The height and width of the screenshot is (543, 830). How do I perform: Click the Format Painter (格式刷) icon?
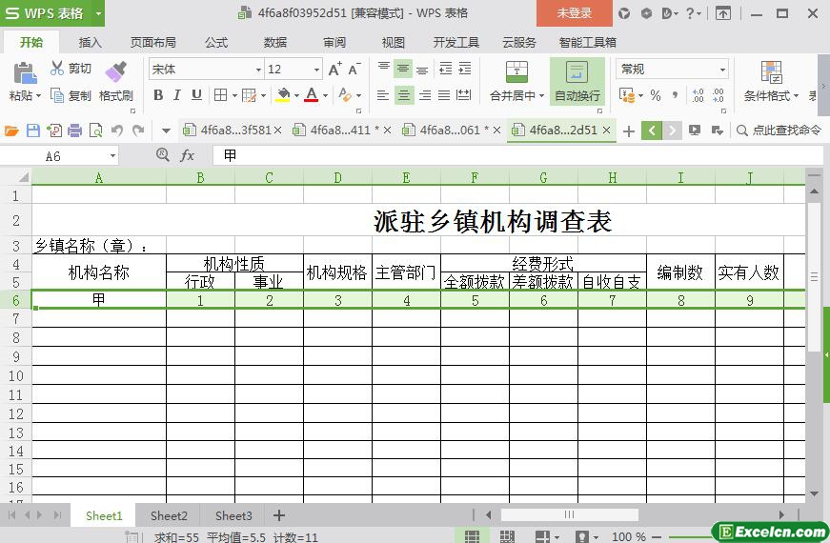click(115, 71)
